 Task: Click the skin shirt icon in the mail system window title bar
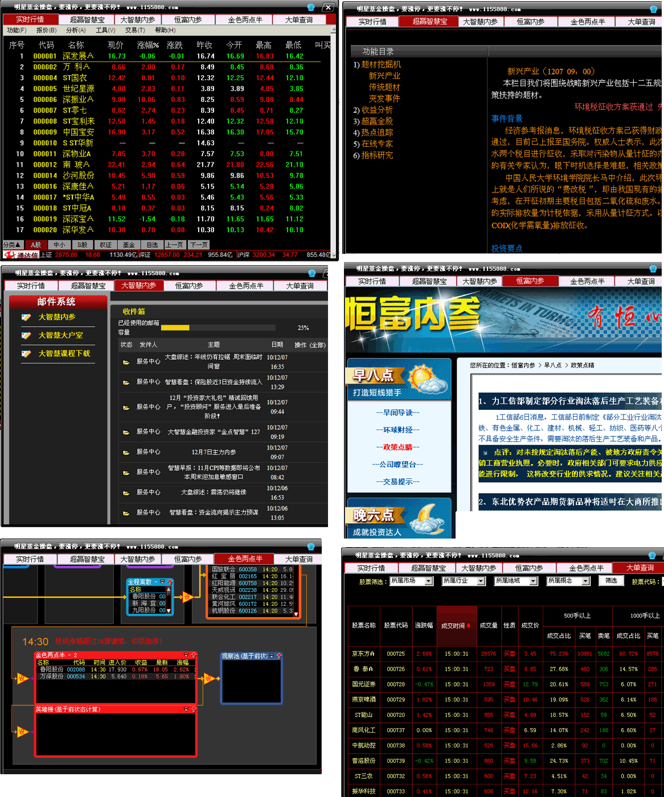(311, 273)
